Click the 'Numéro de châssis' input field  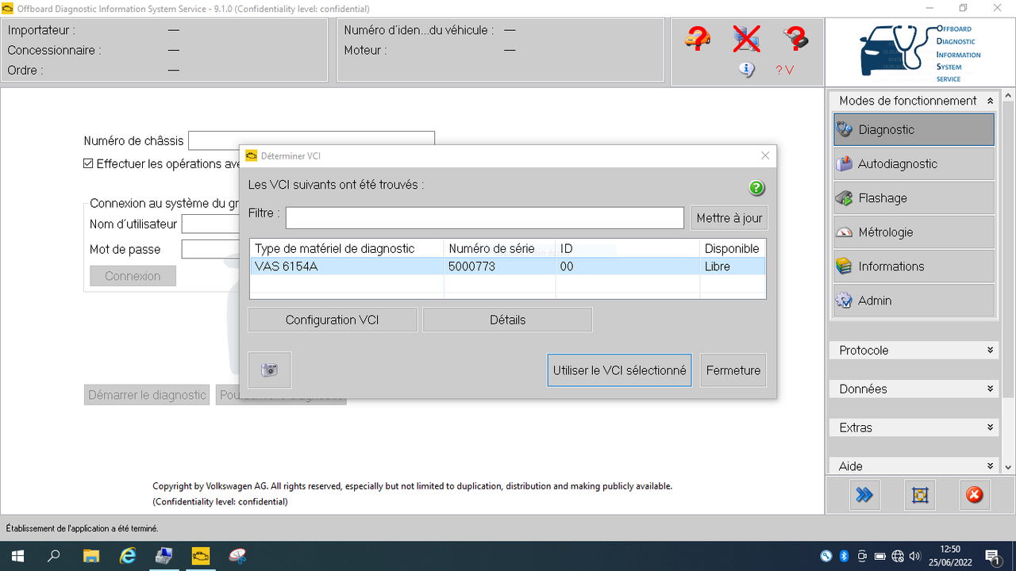pyautogui.click(x=311, y=140)
